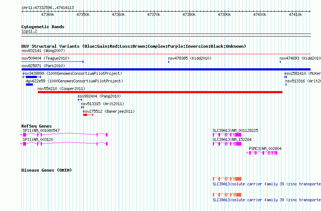This screenshot has height=211, width=321.
Task: Open the SLC39A13|NM_152264 transcript label
Action: [232, 139]
